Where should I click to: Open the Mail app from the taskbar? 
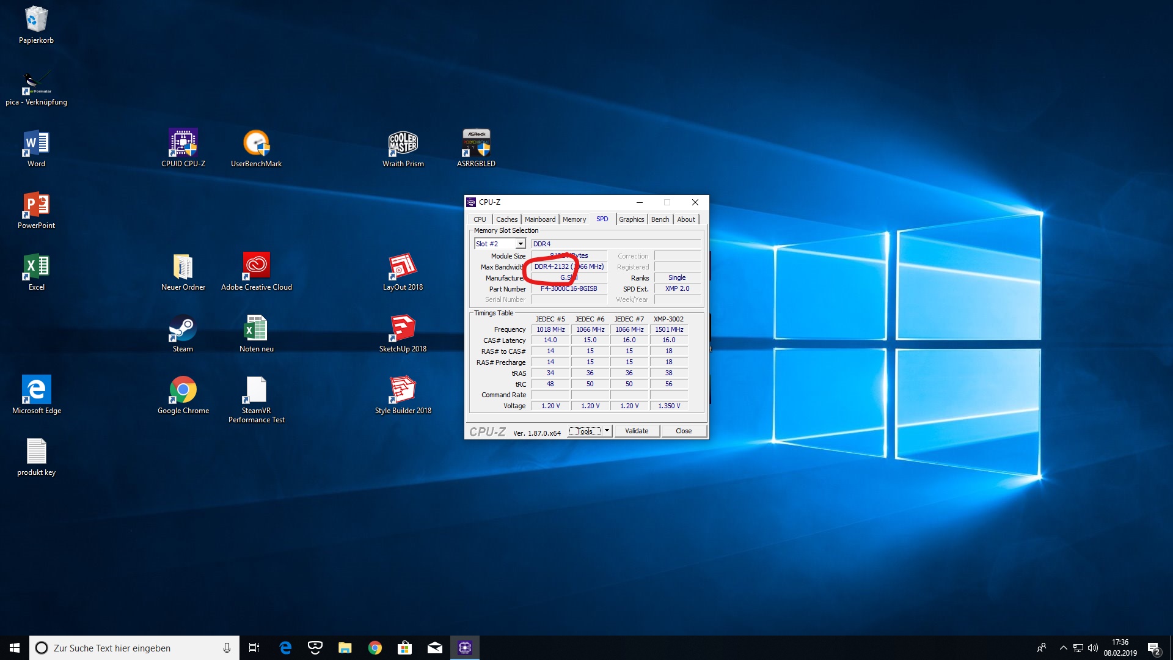pyautogui.click(x=435, y=648)
